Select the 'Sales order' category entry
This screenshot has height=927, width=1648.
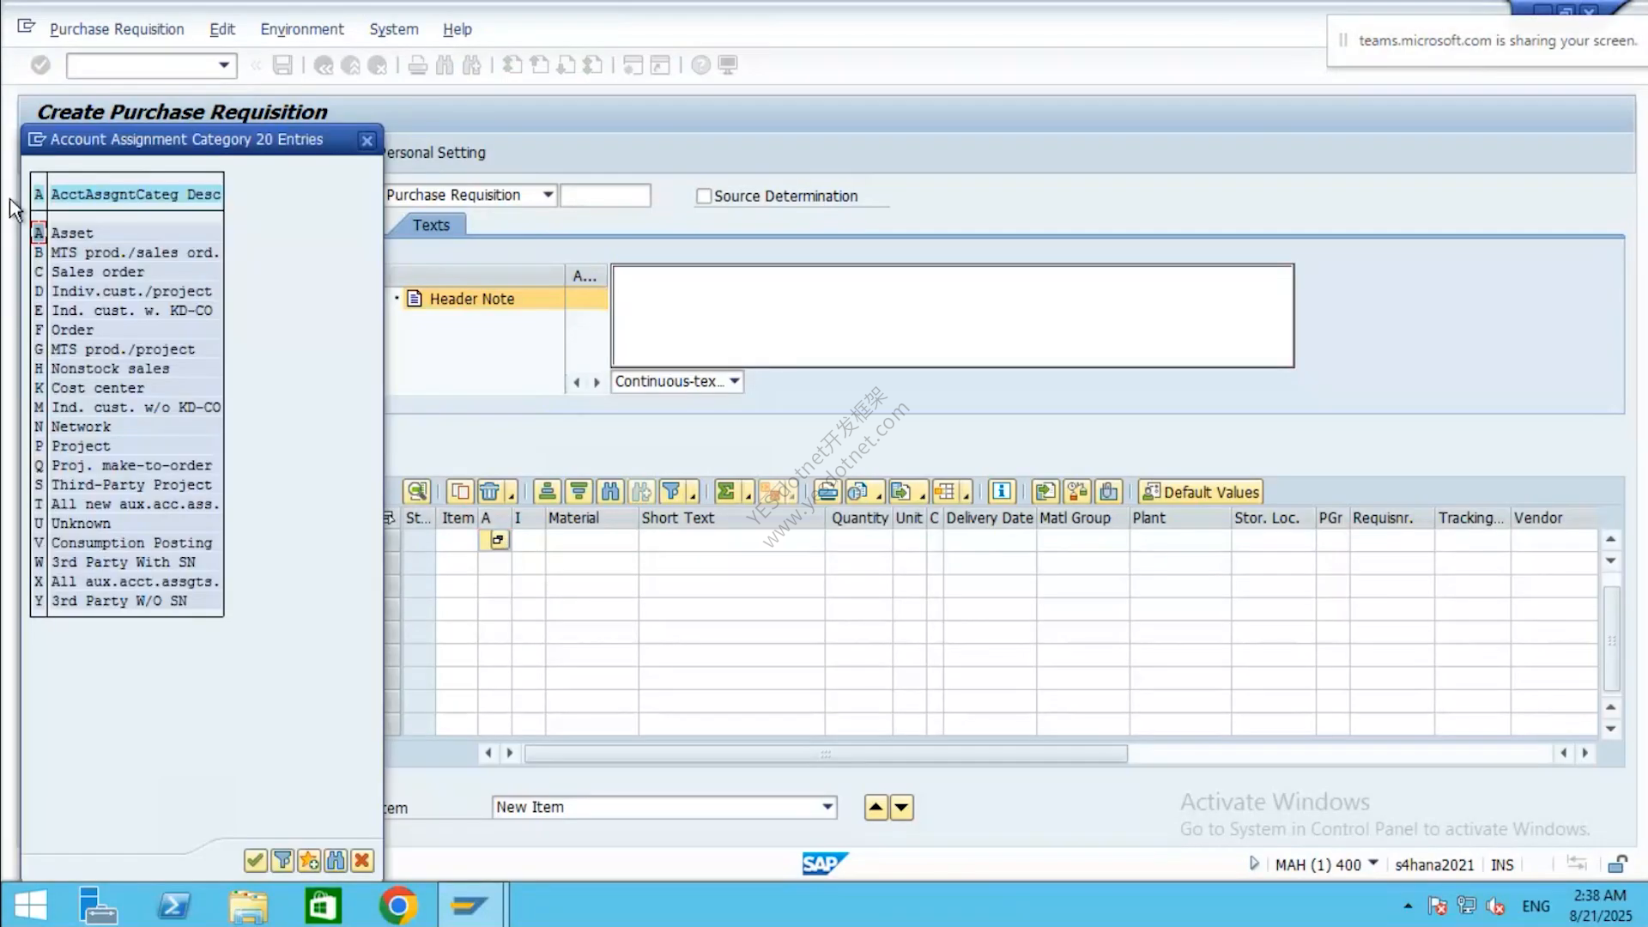128,272
